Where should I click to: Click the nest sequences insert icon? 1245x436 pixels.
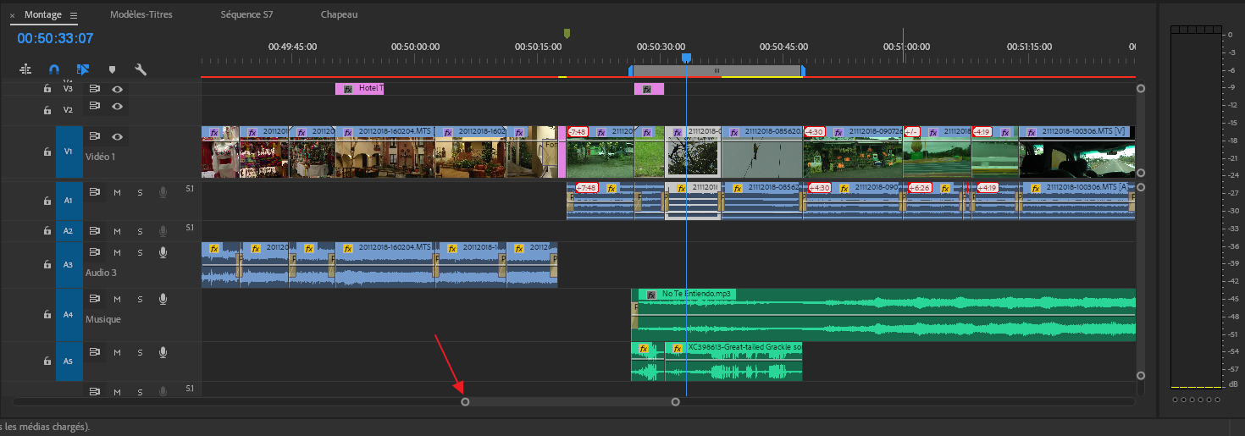pos(25,69)
